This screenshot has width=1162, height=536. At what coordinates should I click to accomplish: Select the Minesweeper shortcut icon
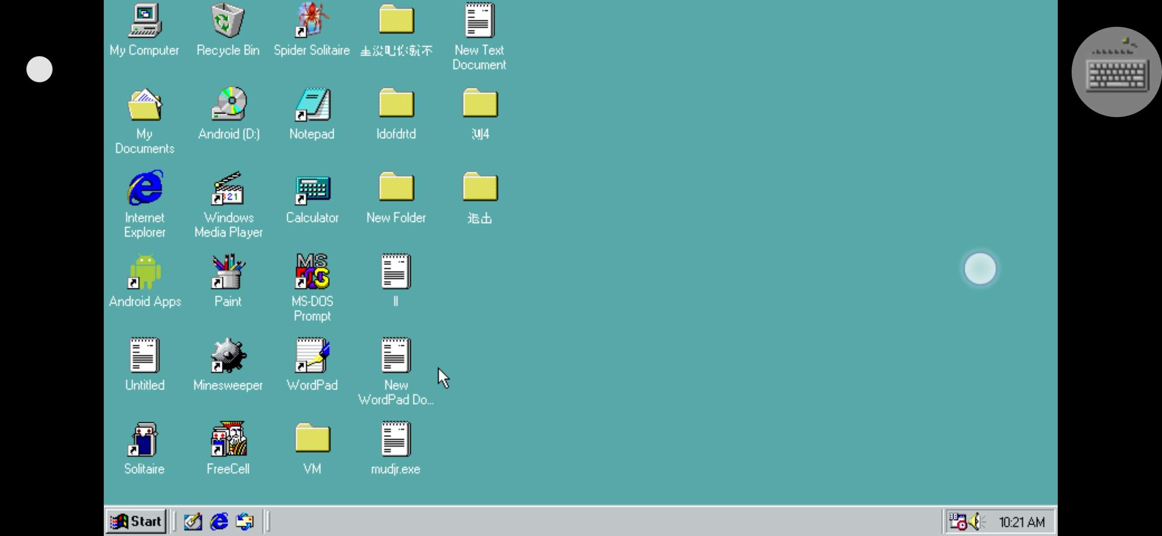228,356
